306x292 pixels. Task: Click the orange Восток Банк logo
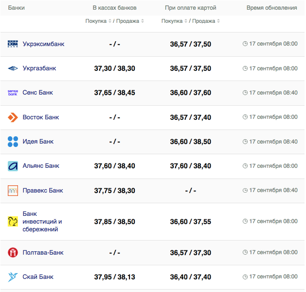13,117
